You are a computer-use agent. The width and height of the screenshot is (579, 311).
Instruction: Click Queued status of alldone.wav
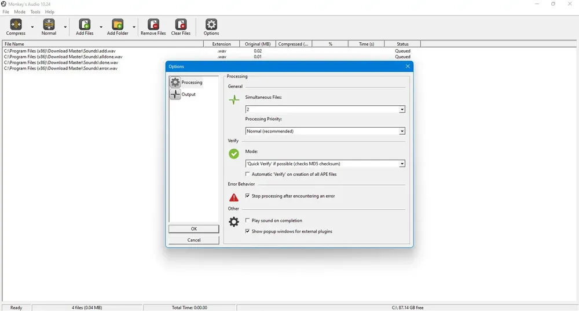click(x=402, y=57)
